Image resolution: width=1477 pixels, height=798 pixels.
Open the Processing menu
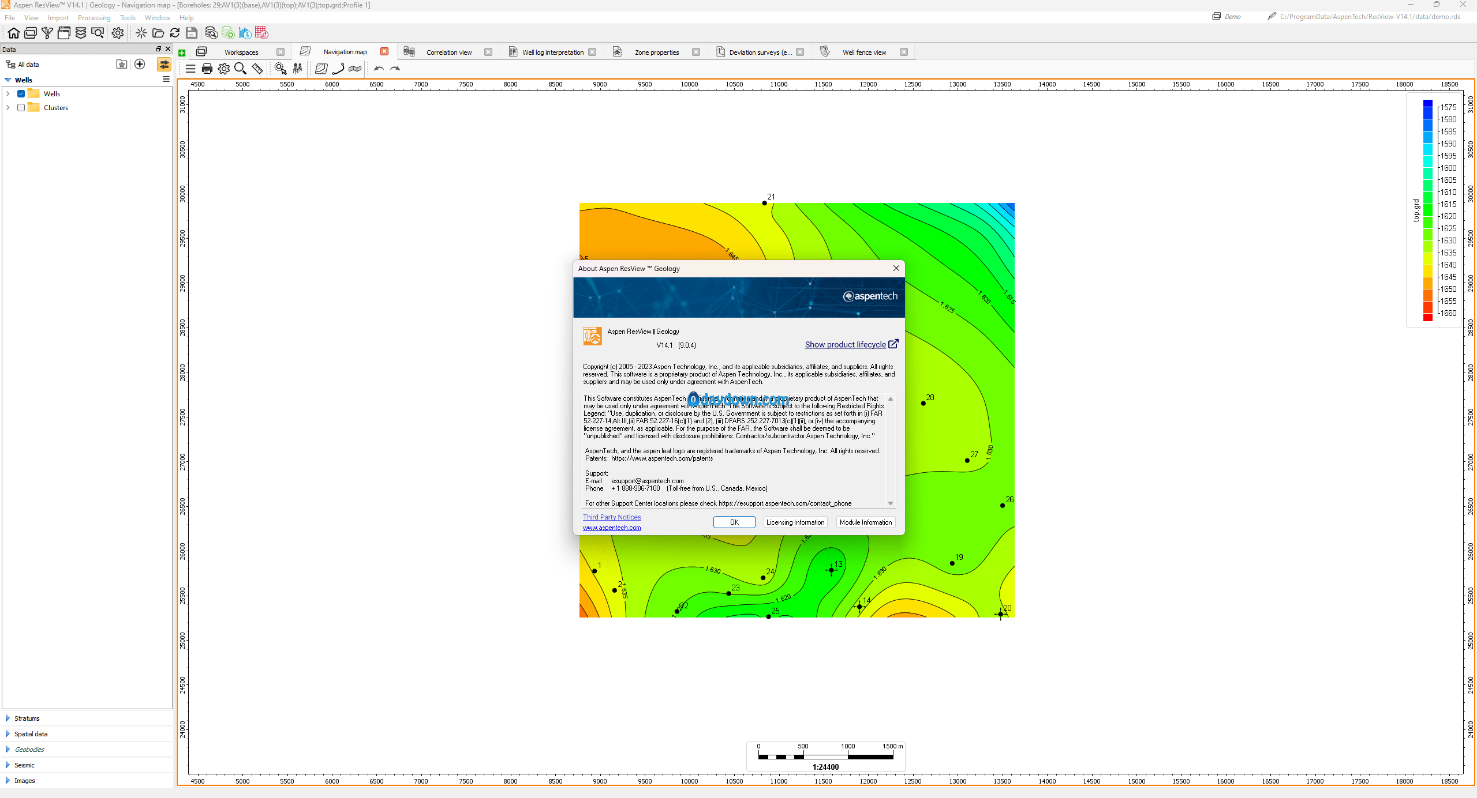coord(94,17)
